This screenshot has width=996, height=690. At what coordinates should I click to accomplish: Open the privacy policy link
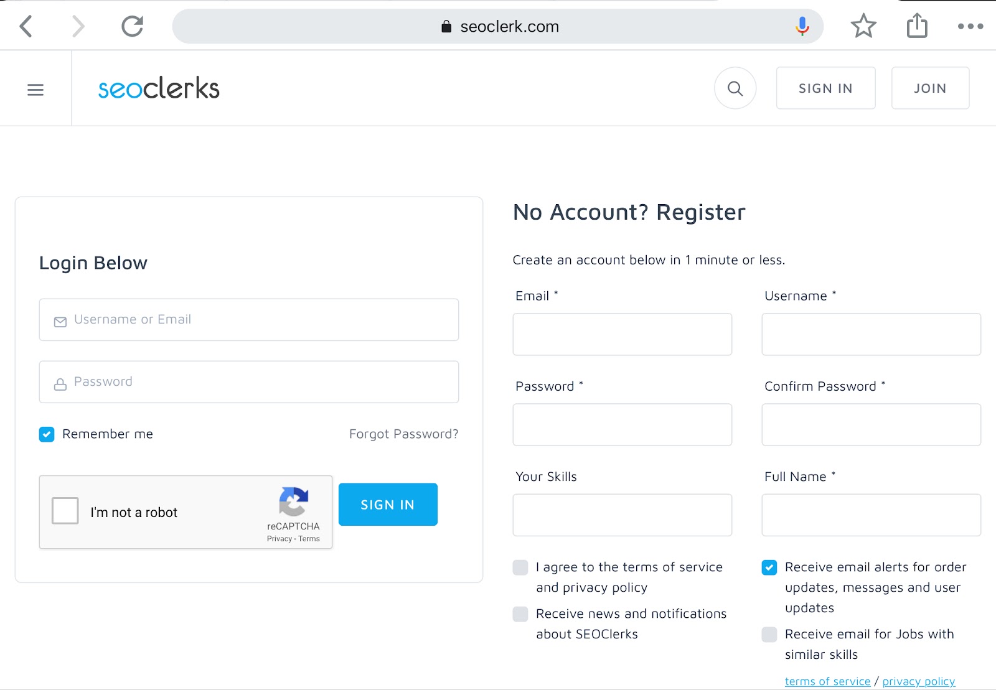918,681
